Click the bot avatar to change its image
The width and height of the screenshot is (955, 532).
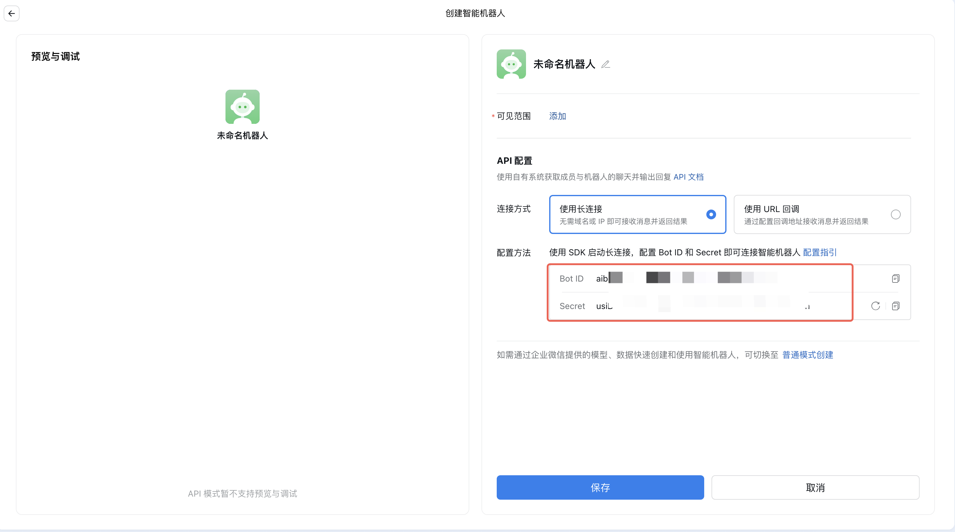511,64
